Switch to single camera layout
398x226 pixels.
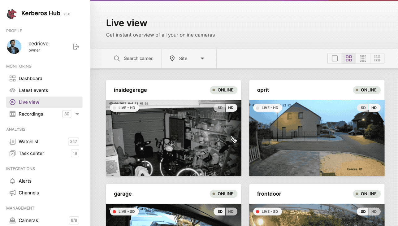[335, 59]
